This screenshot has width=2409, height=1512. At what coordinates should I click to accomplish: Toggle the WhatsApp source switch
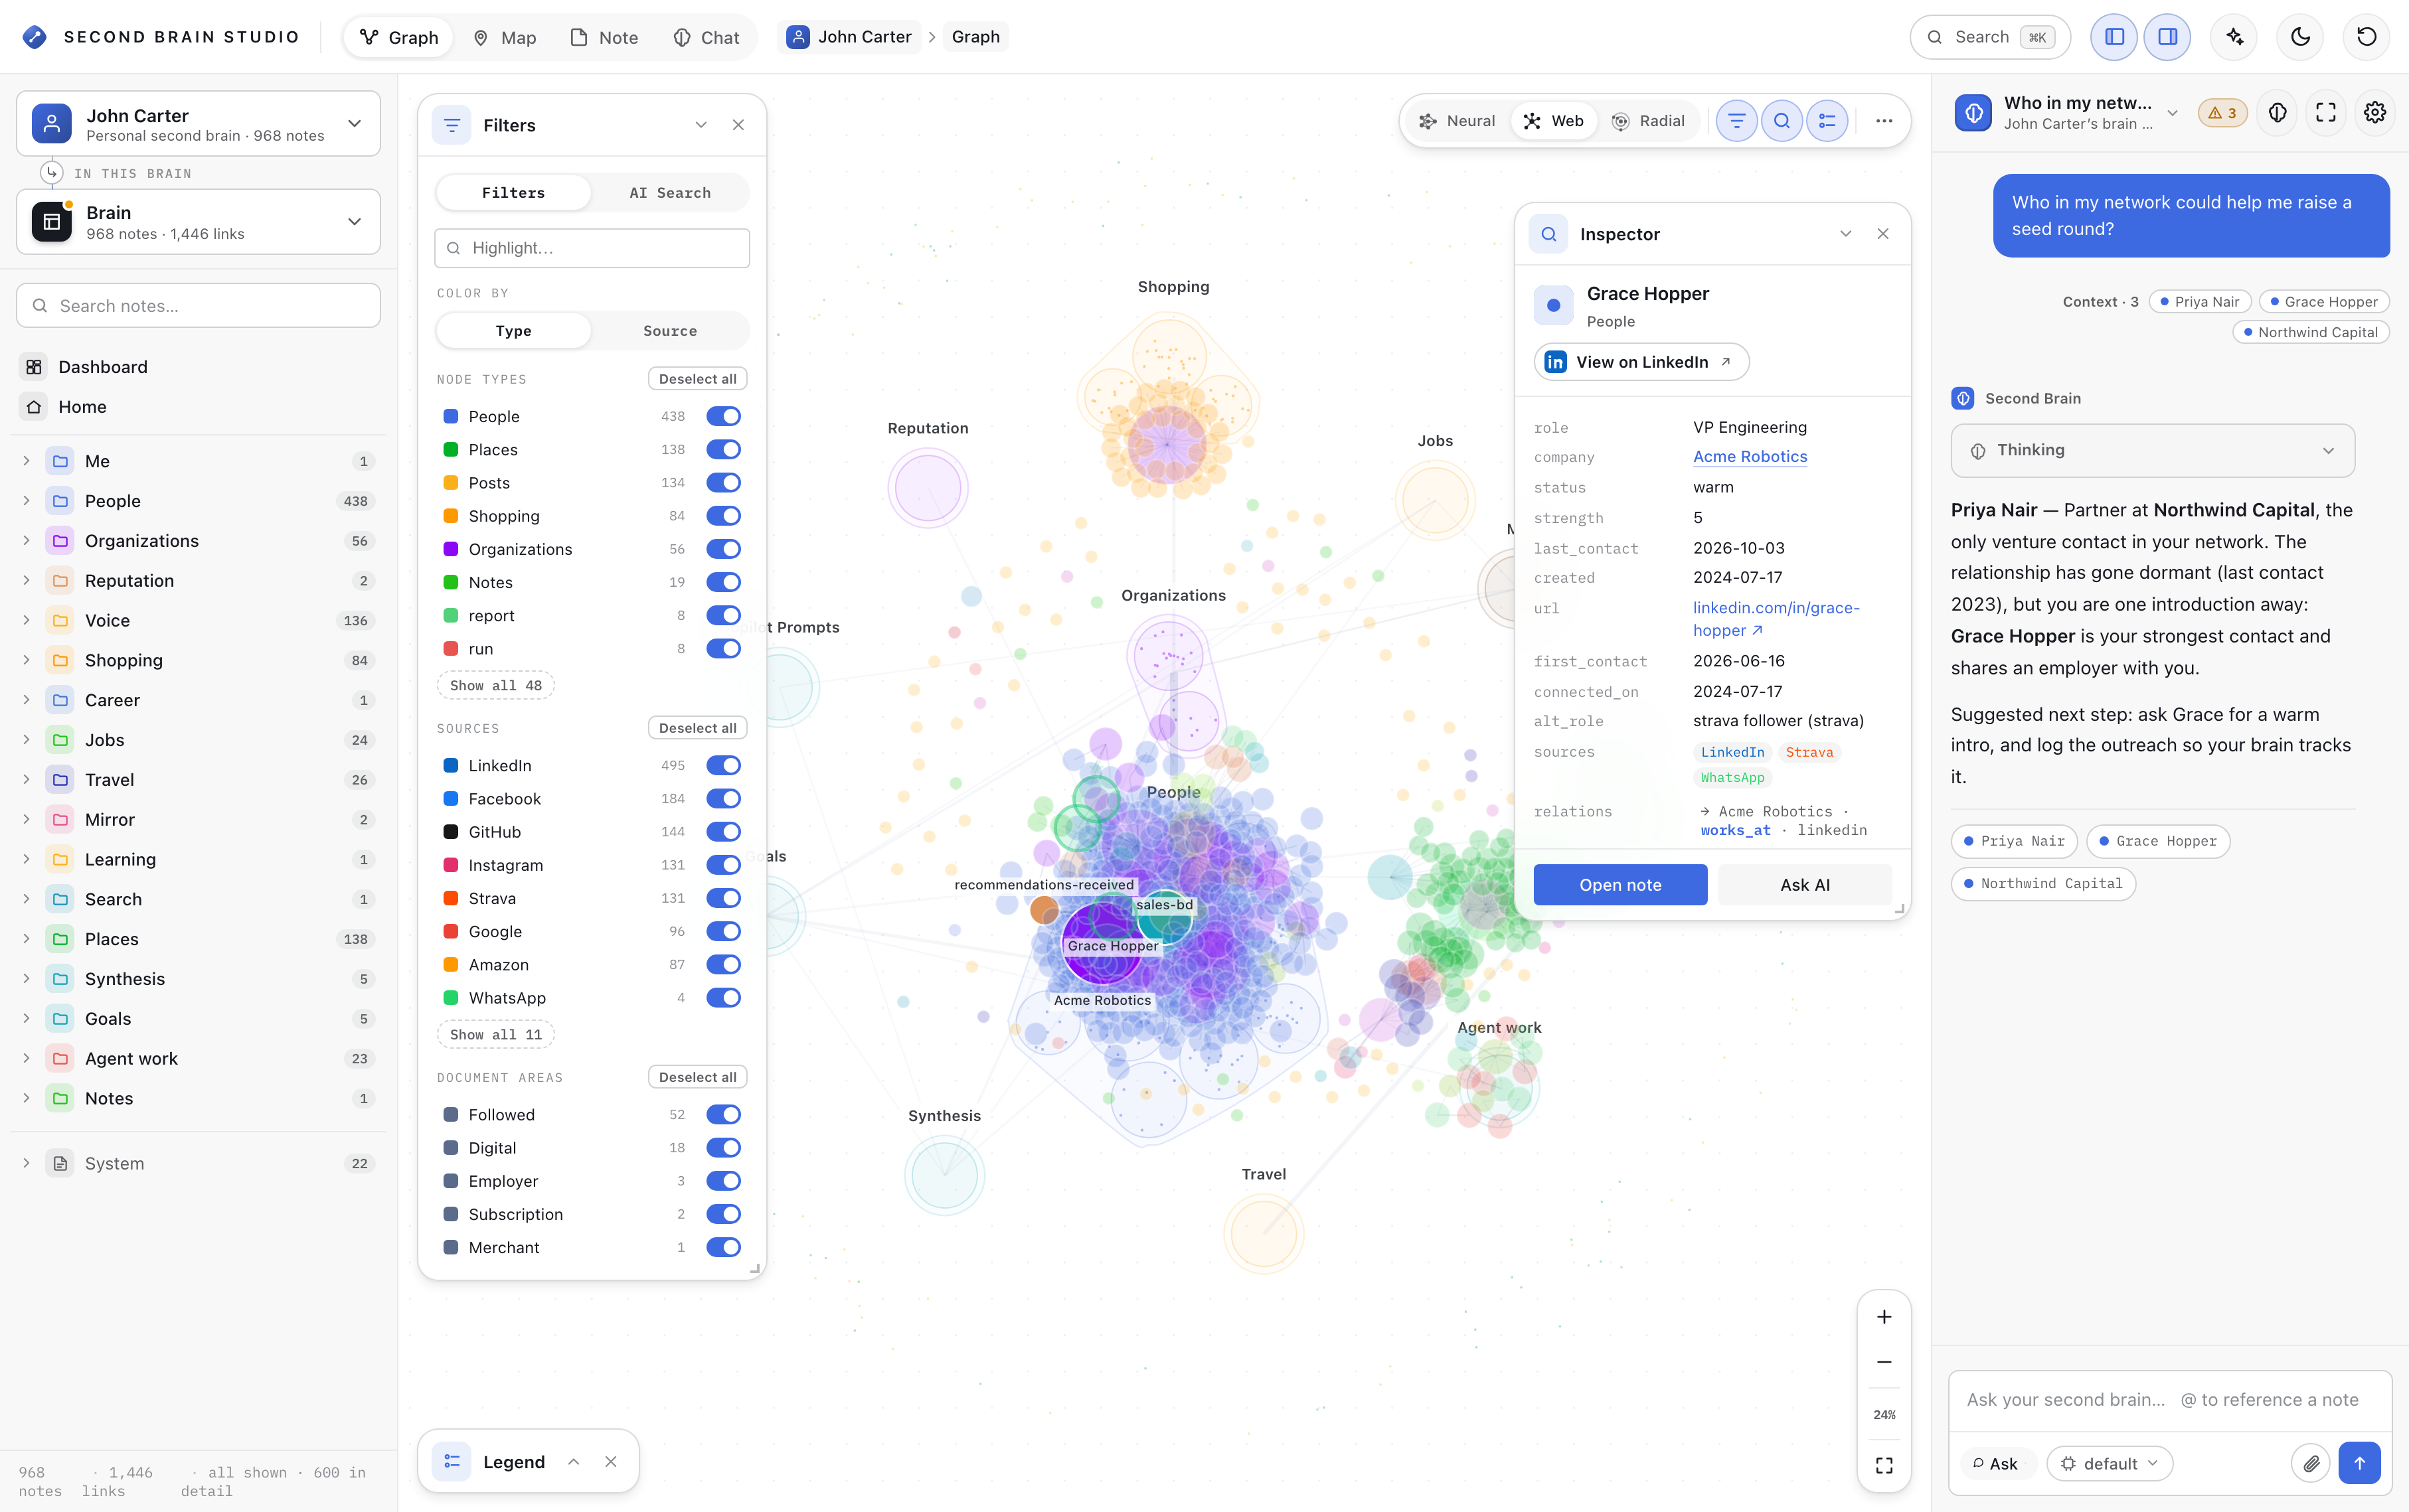point(723,998)
